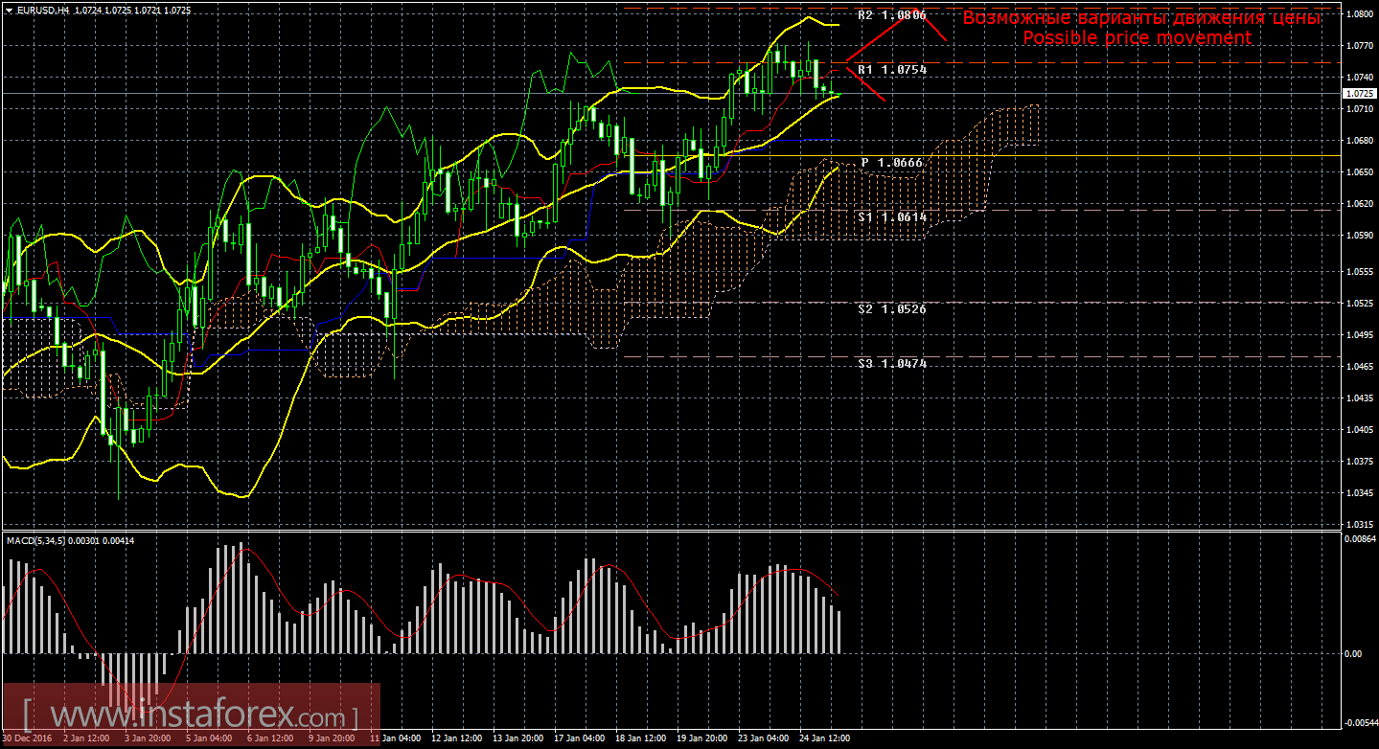Click the 1.0345 price axis label
The width and height of the screenshot is (1379, 749).
(x=1359, y=493)
